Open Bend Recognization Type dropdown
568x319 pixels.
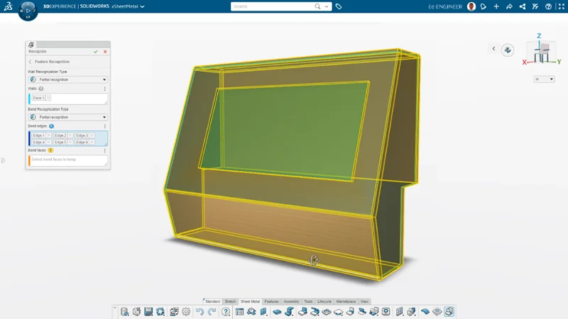click(x=104, y=117)
